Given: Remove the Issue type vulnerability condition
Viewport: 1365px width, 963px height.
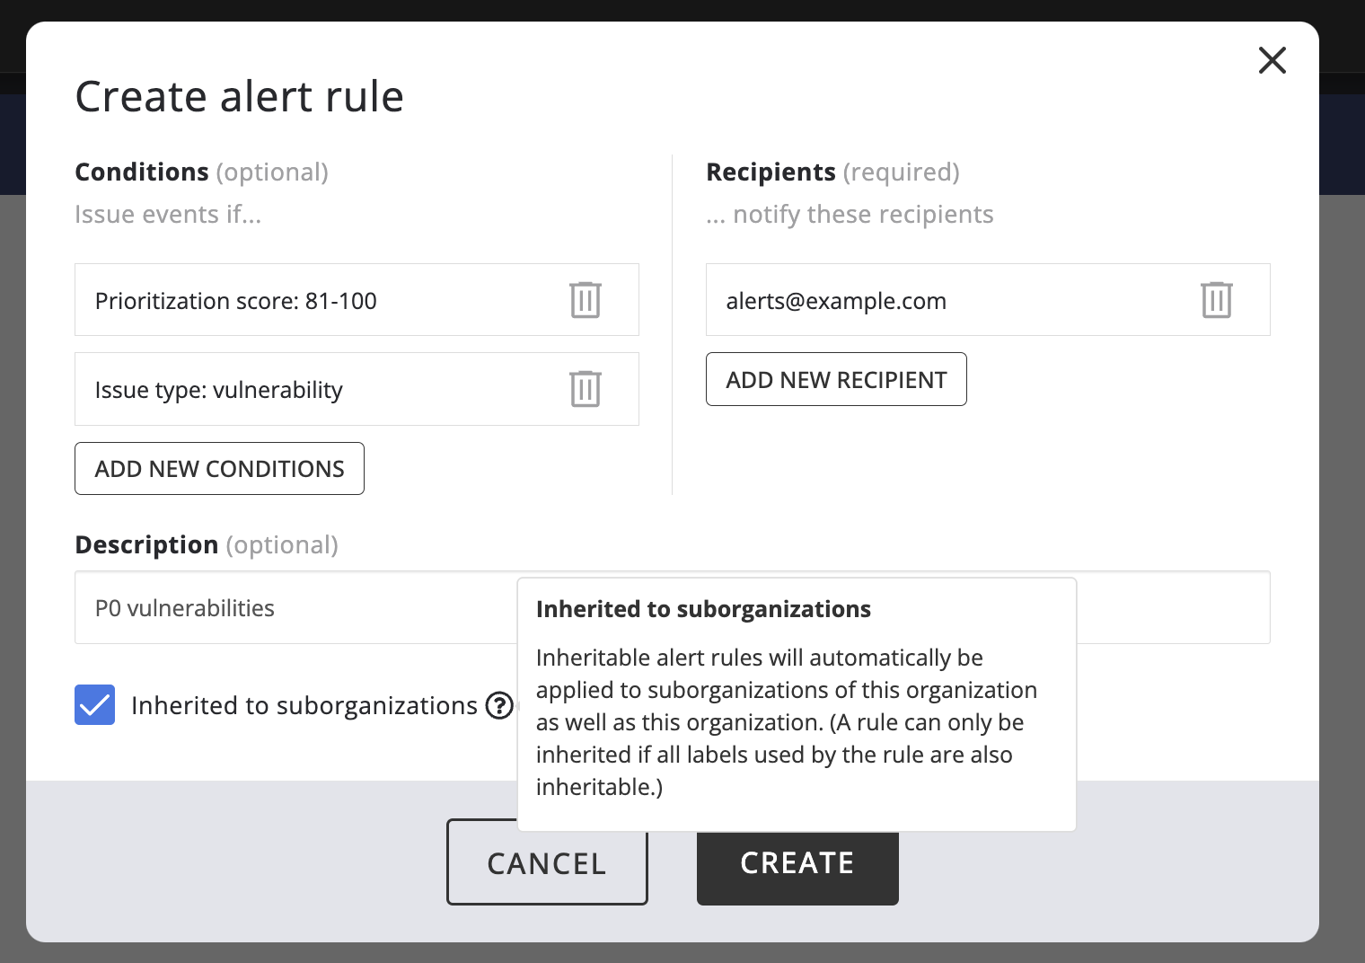Looking at the screenshot, I should tap(585, 389).
